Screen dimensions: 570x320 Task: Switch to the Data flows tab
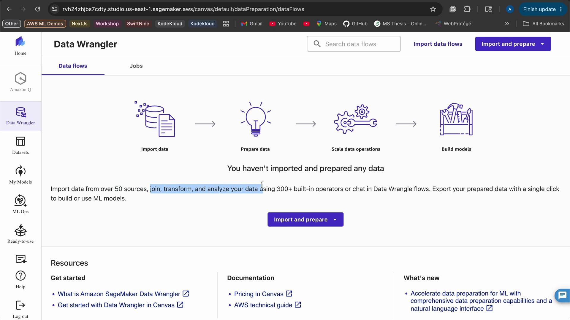73,66
